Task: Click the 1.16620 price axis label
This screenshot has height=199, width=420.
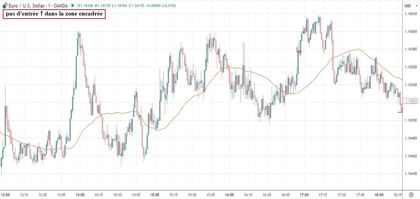Action: 411,14
